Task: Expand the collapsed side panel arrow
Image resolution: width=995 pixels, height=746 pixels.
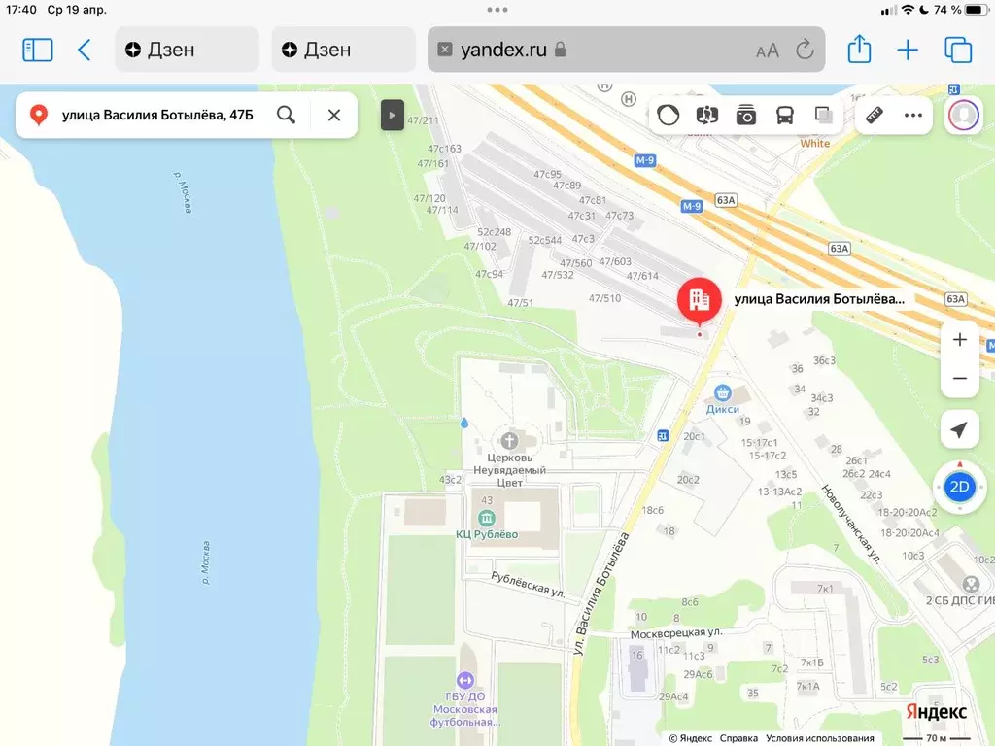Action: tap(391, 115)
